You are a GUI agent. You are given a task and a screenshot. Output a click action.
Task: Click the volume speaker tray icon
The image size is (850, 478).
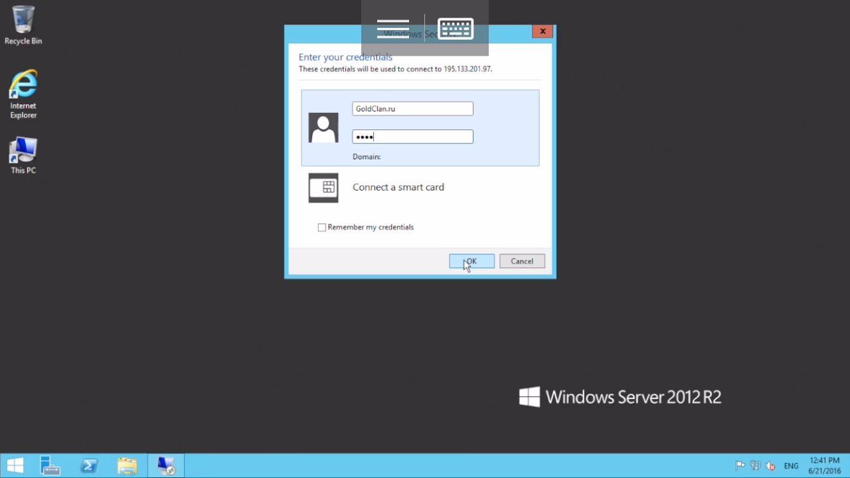770,466
